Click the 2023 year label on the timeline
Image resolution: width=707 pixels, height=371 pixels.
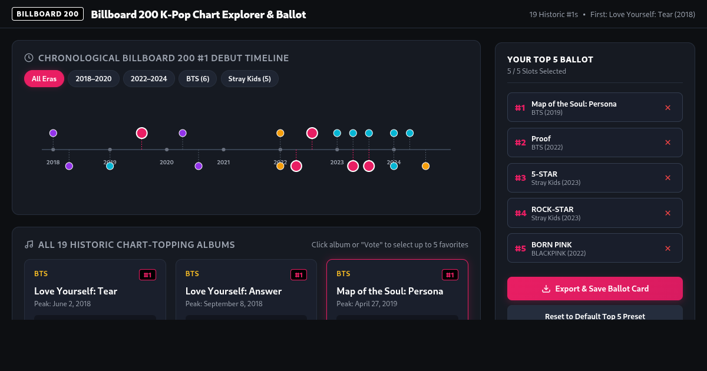click(337, 162)
